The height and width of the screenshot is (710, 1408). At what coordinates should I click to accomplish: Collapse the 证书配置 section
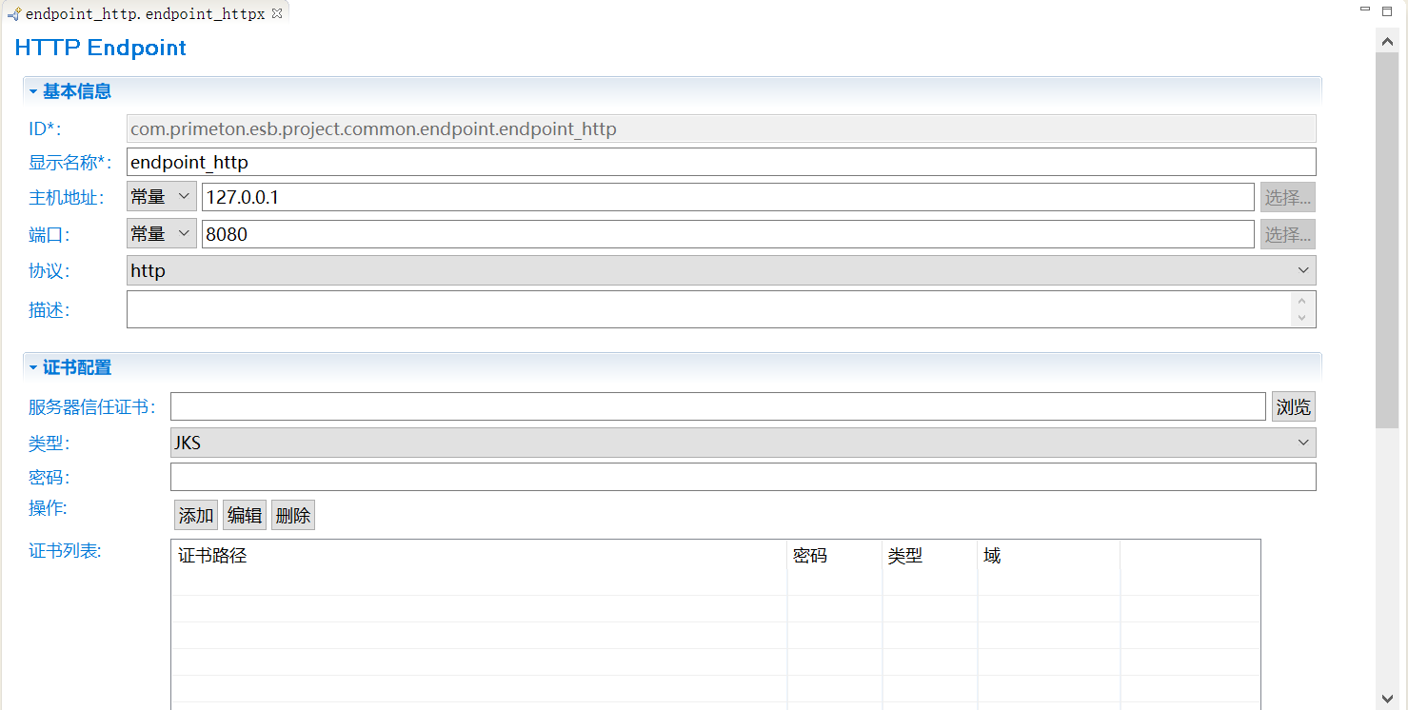click(33, 367)
